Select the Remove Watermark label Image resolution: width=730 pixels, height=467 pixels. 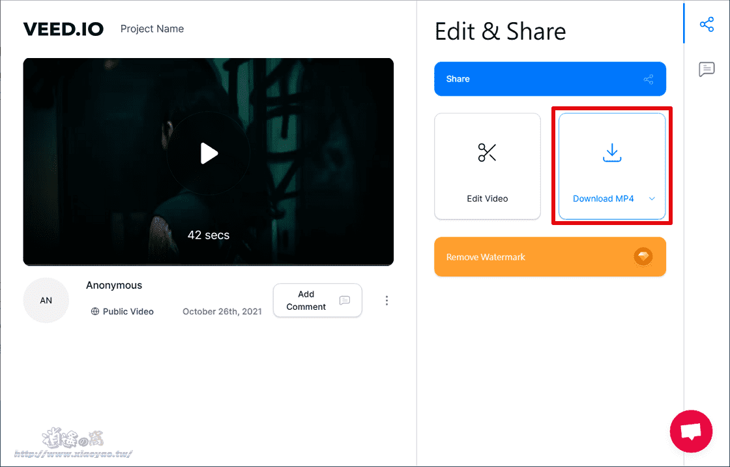(x=486, y=257)
